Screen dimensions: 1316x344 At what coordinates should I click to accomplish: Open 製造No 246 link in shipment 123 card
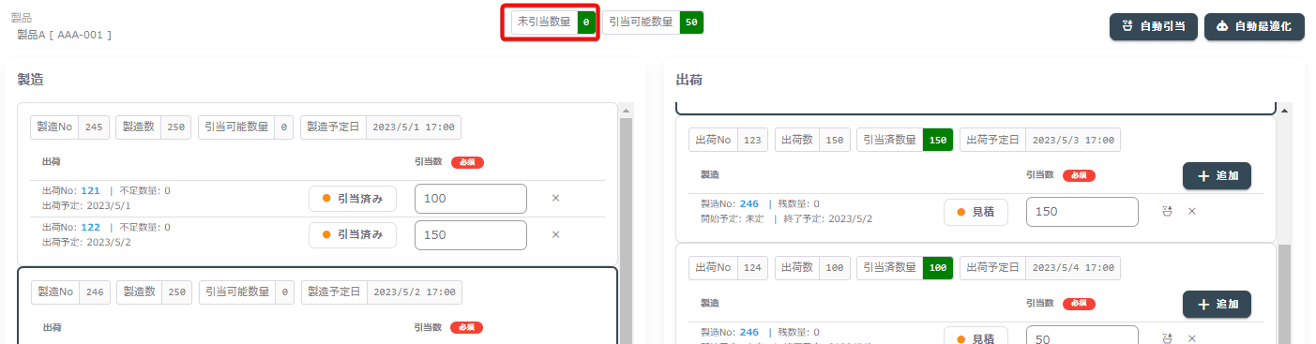749,204
